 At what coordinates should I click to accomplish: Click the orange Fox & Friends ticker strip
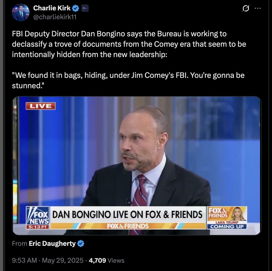128,226
